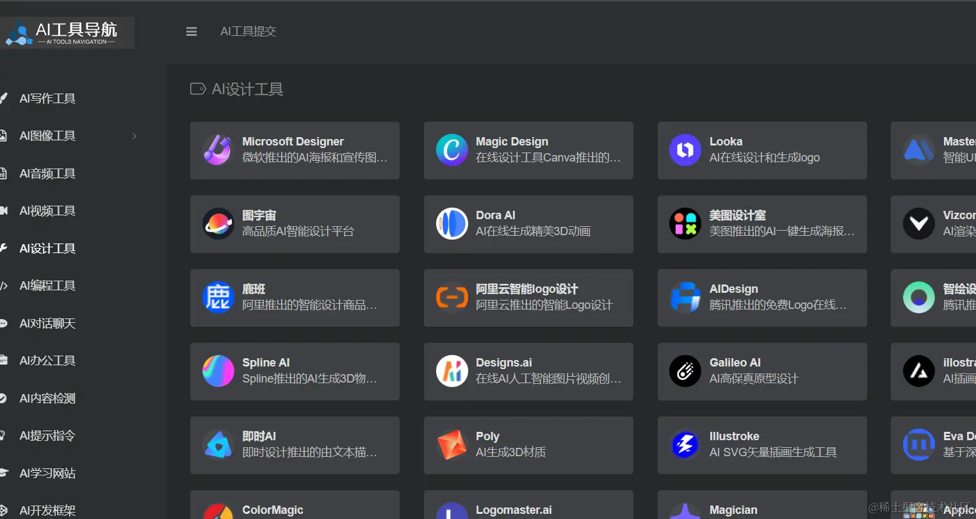
Task: Click the 阿里云智能logo设计 orange bracket icon
Action: (x=451, y=297)
